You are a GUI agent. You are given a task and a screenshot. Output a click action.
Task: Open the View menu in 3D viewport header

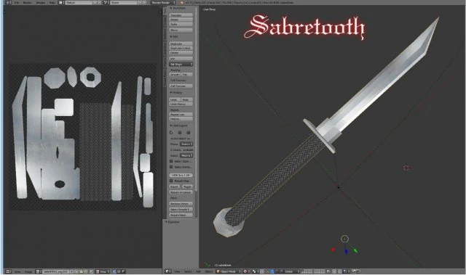(177, 271)
